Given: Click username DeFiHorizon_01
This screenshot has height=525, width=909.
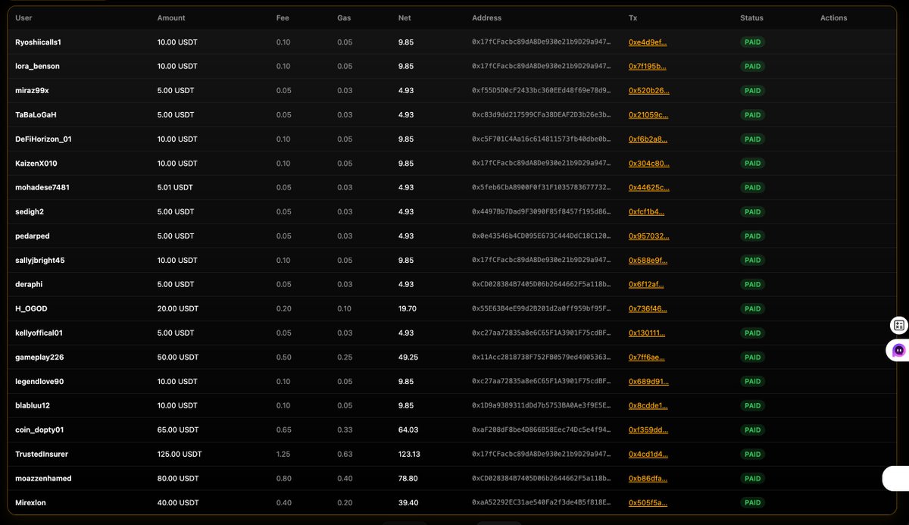Looking at the screenshot, I should pyautogui.click(x=43, y=139).
